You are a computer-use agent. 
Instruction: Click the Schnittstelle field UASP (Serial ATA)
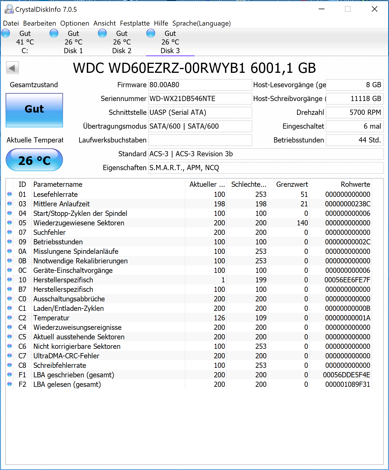point(200,113)
